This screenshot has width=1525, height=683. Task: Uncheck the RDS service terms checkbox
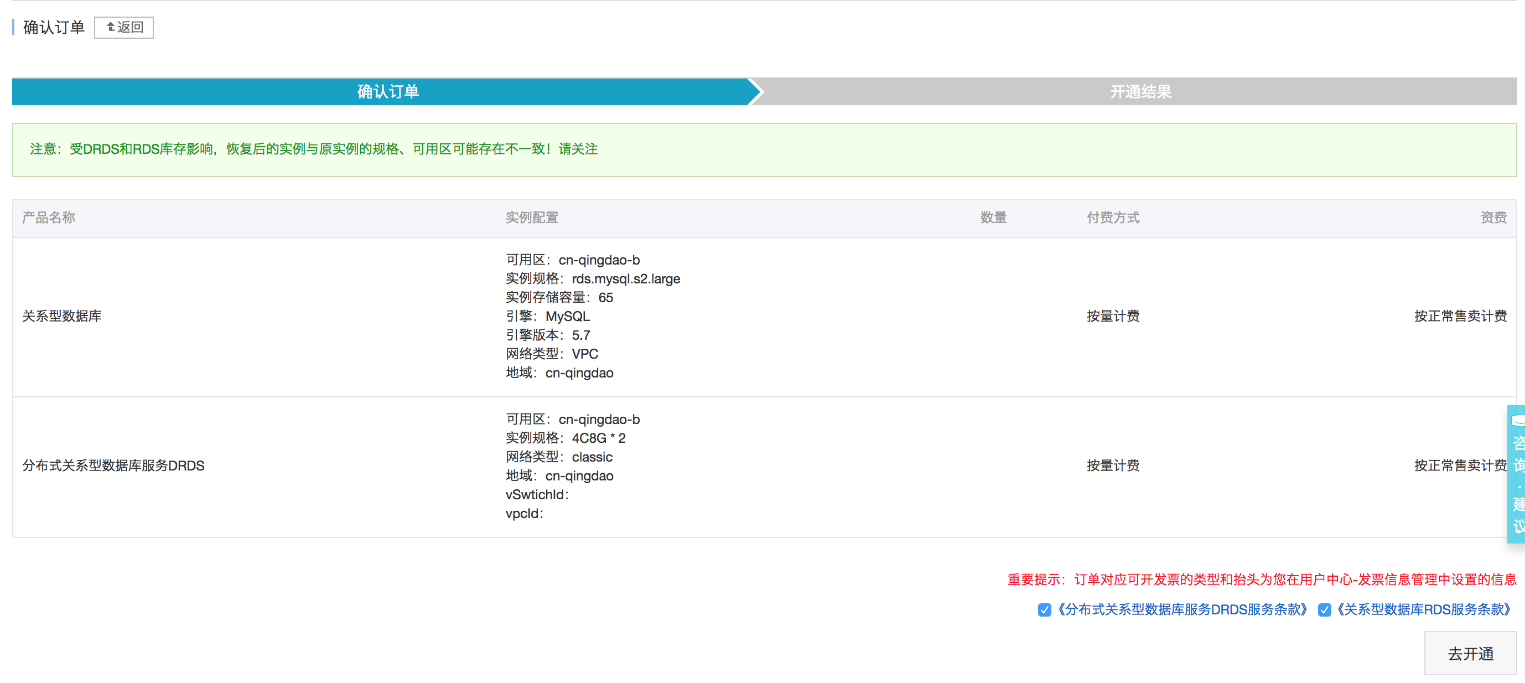pos(1324,610)
